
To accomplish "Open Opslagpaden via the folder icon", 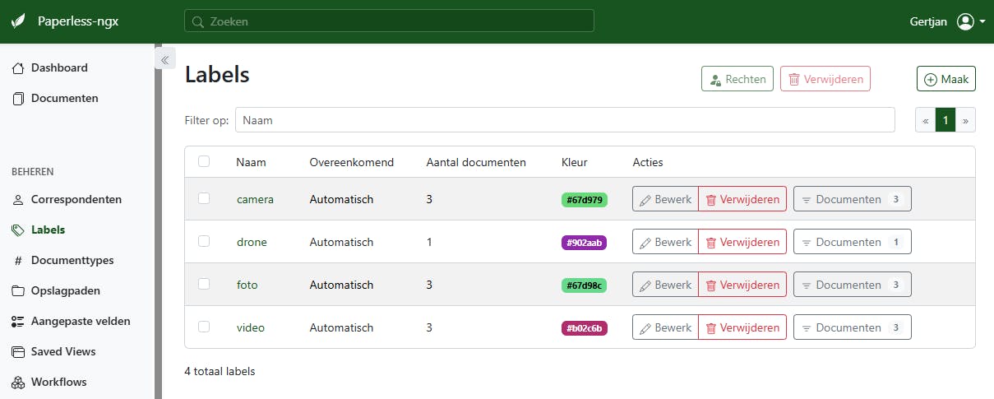I will [x=18, y=291].
